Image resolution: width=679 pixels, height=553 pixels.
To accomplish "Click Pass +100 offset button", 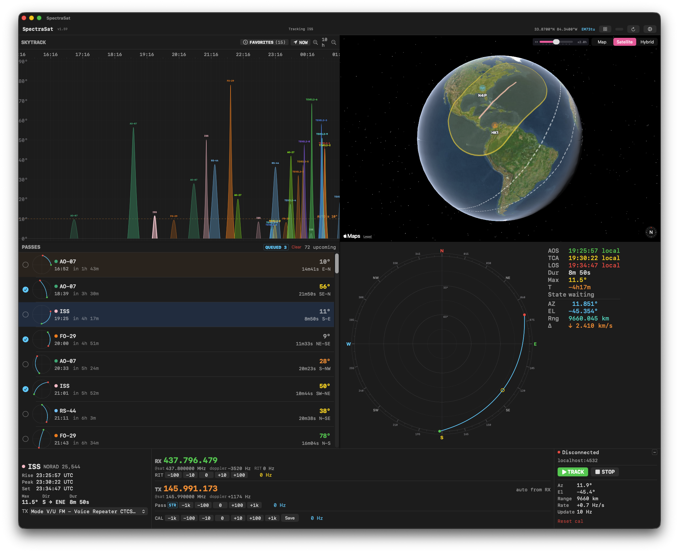I will point(237,505).
